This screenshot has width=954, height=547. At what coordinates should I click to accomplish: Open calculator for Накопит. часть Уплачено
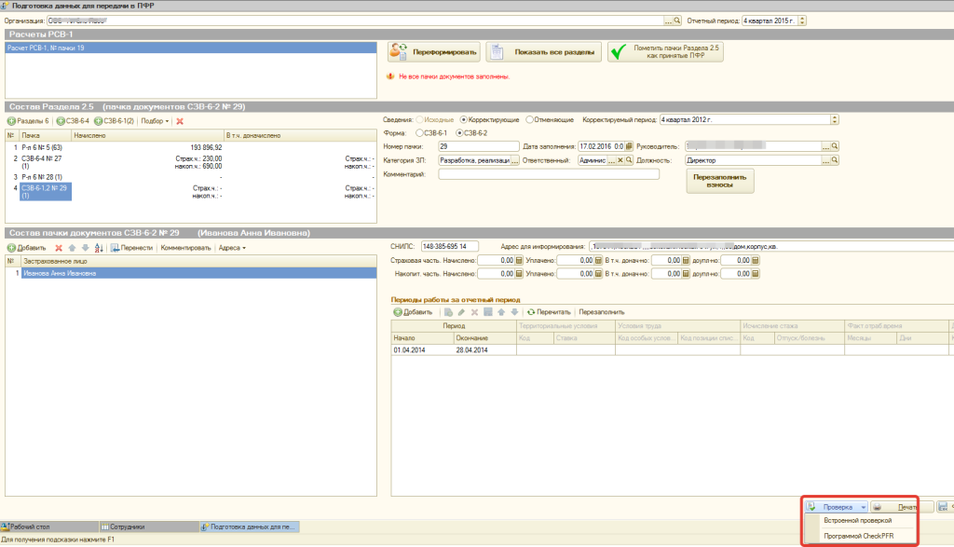598,274
